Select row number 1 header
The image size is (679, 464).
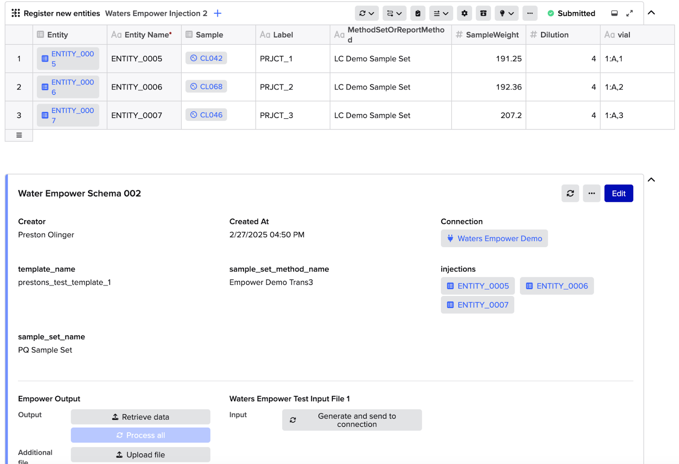click(19, 59)
